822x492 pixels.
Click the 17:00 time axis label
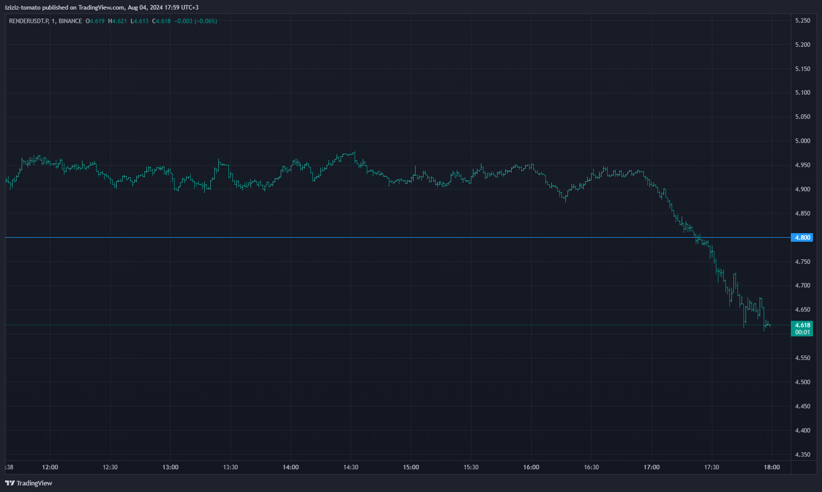(x=651, y=467)
